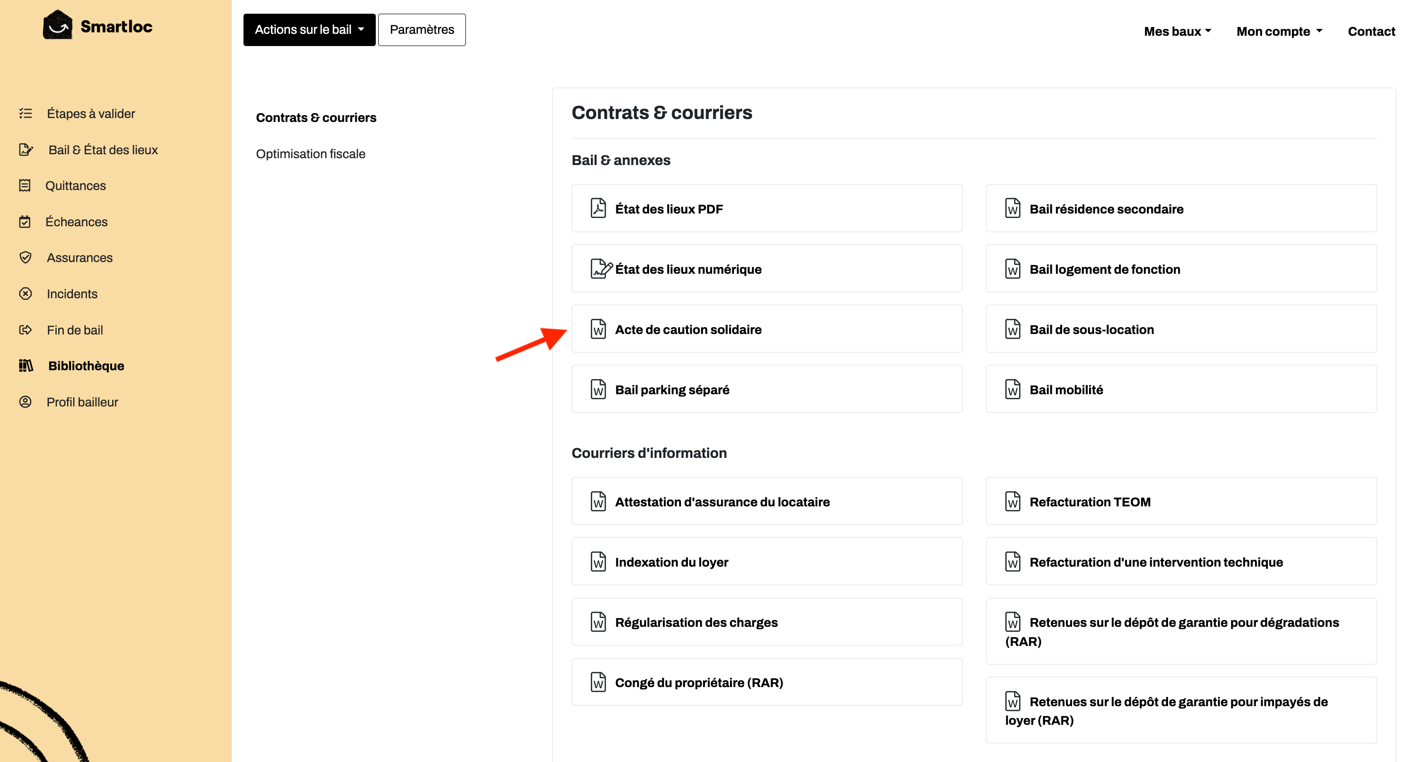Open the Bail mobilité template
Viewport: 1411px width, 762px height.
(x=1182, y=389)
